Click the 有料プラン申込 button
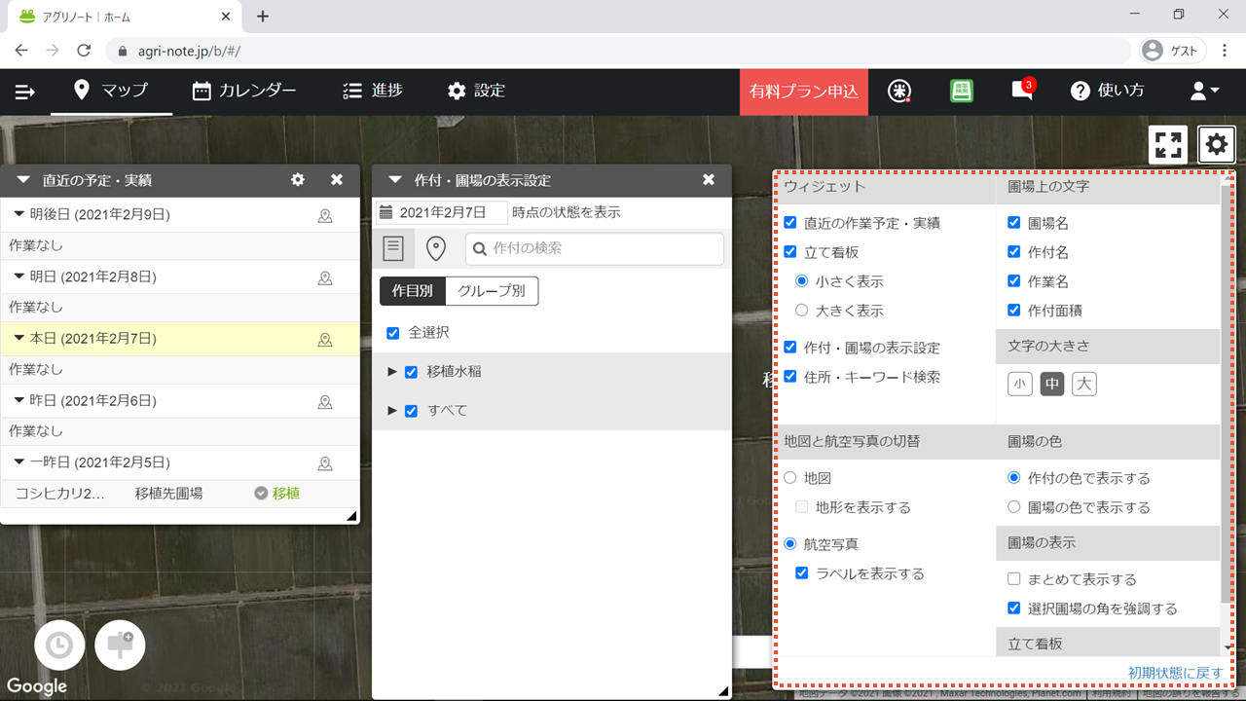Screen dimensions: 1246x701 click(x=803, y=92)
